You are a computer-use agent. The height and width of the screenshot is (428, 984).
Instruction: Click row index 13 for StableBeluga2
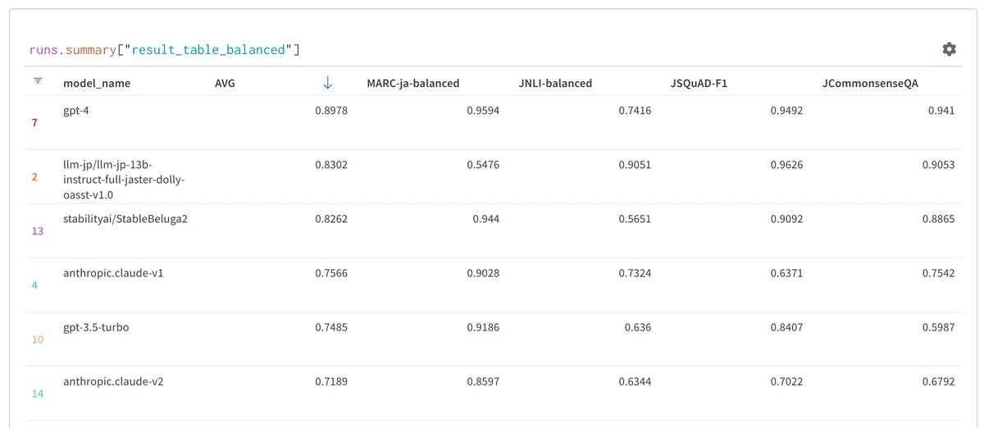[x=37, y=231]
